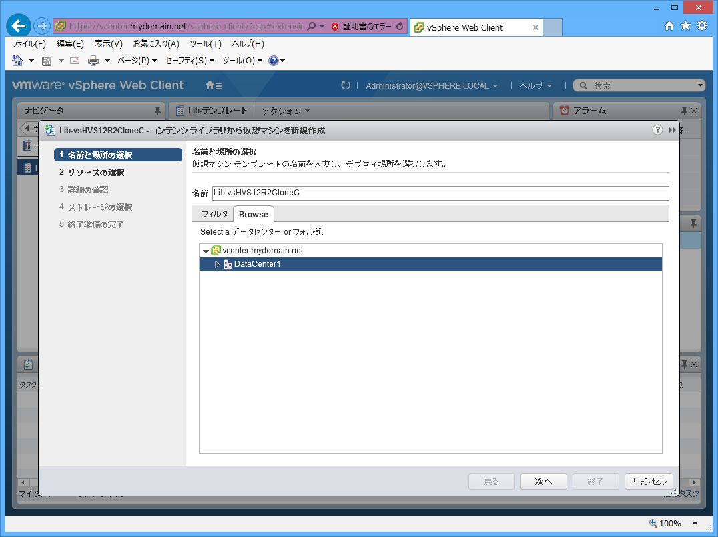Image resolution: width=718 pixels, height=537 pixels.
Task: Expand the printer dropdown arrow
Action: click(x=107, y=61)
